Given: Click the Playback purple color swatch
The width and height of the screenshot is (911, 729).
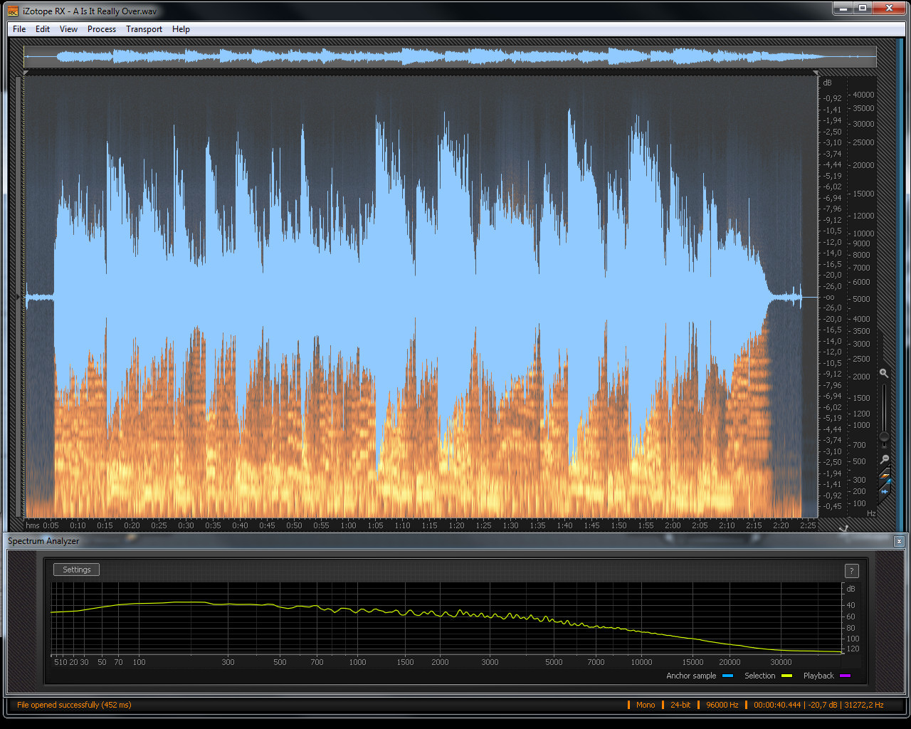Looking at the screenshot, I should pos(845,676).
